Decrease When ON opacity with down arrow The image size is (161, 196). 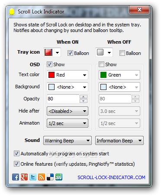tap(84, 101)
